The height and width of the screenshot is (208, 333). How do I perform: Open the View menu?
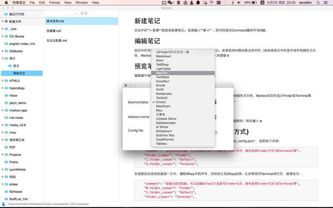(x=67, y=2)
